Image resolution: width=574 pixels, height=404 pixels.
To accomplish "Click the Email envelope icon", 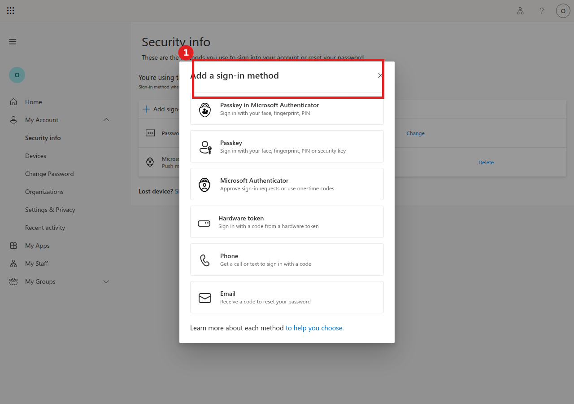I will click(x=205, y=298).
